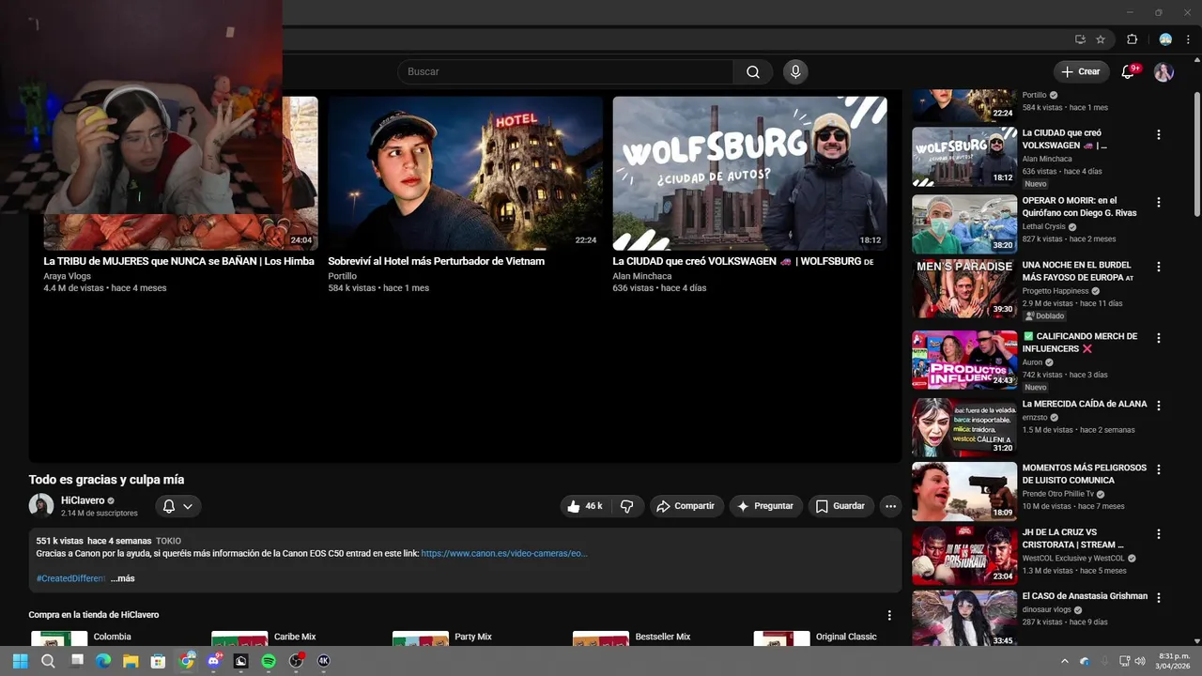Open options for OPERAR O MORIR video
This screenshot has width=1202, height=676.
click(1158, 203)
